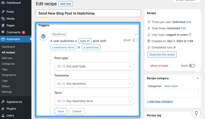This screenshot has width=205, height=119.
Task: Switch to the Most Used tab
Action: (171, 86)
